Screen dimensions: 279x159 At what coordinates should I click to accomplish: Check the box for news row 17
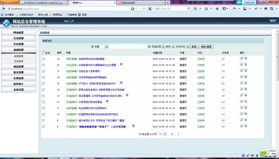pos(43,71)
